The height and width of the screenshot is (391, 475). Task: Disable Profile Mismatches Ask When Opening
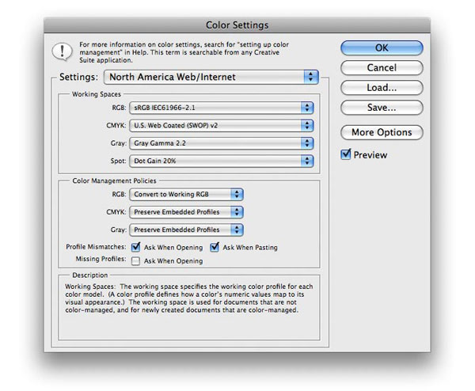coord(136,247)
